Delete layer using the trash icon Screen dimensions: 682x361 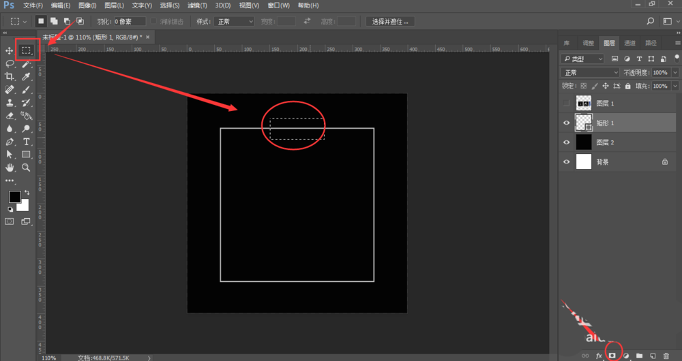point(666,356)
